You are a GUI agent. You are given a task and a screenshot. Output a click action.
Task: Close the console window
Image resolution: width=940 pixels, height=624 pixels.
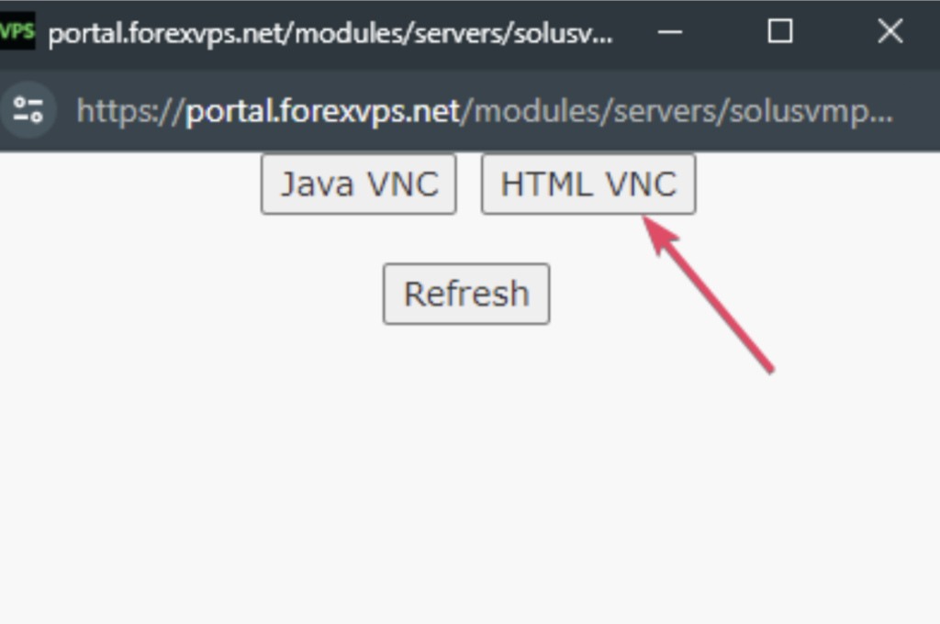coord(889,30)
